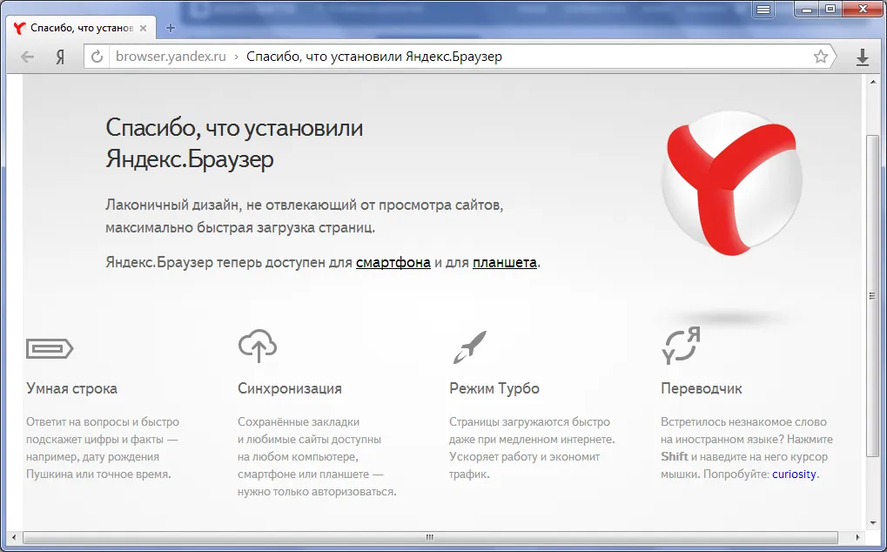Open the browser settings menu button

pyautogui.click(x=763, y=9)
